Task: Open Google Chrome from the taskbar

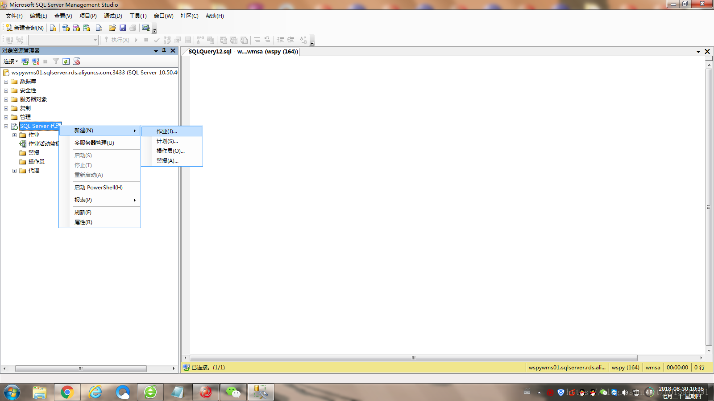Action: [x=67, y=392]
